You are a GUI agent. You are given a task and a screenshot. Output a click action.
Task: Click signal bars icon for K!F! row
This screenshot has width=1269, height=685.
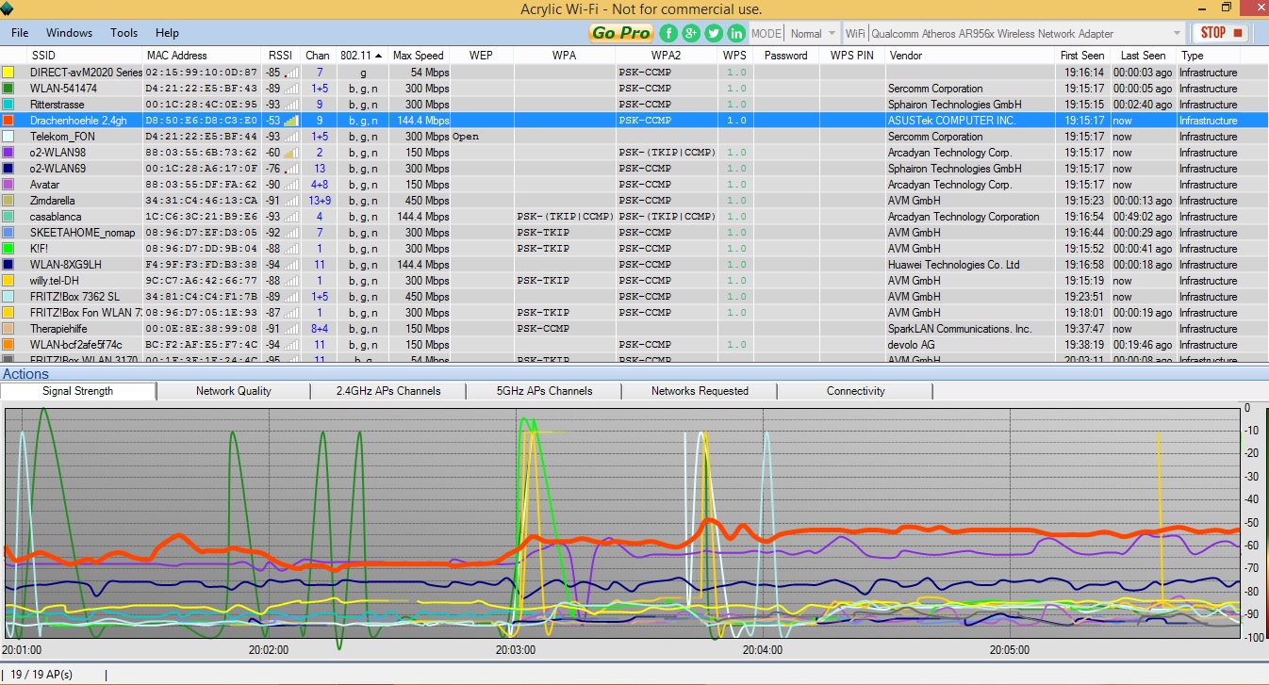[292, 249]
